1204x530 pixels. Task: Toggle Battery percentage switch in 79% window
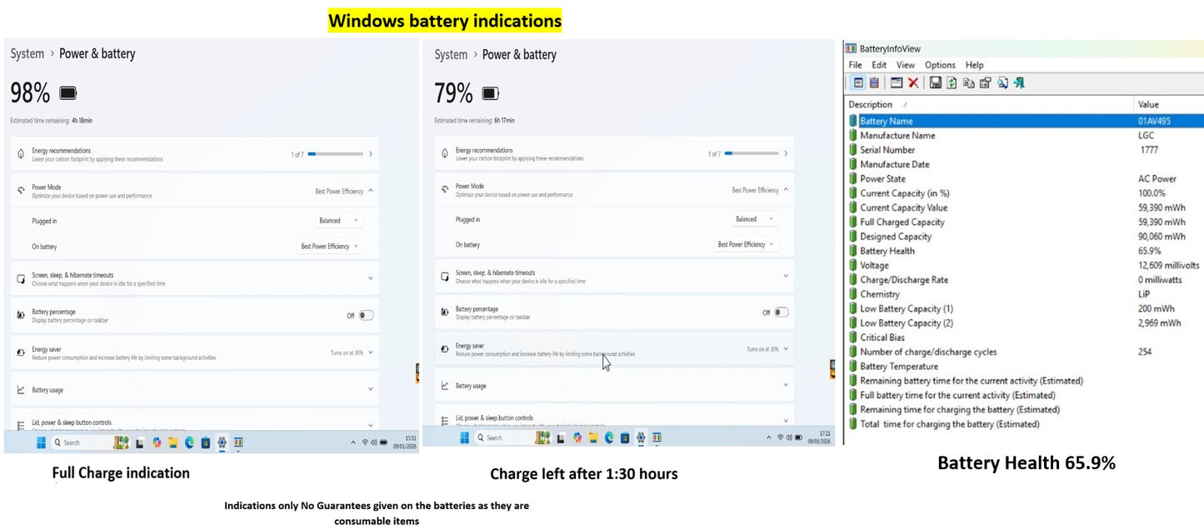(x=781, y=312)
